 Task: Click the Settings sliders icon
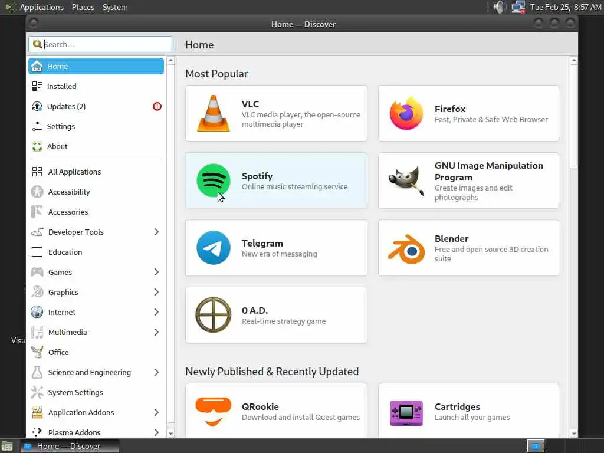pyautogui.click(x=37, y=126)
